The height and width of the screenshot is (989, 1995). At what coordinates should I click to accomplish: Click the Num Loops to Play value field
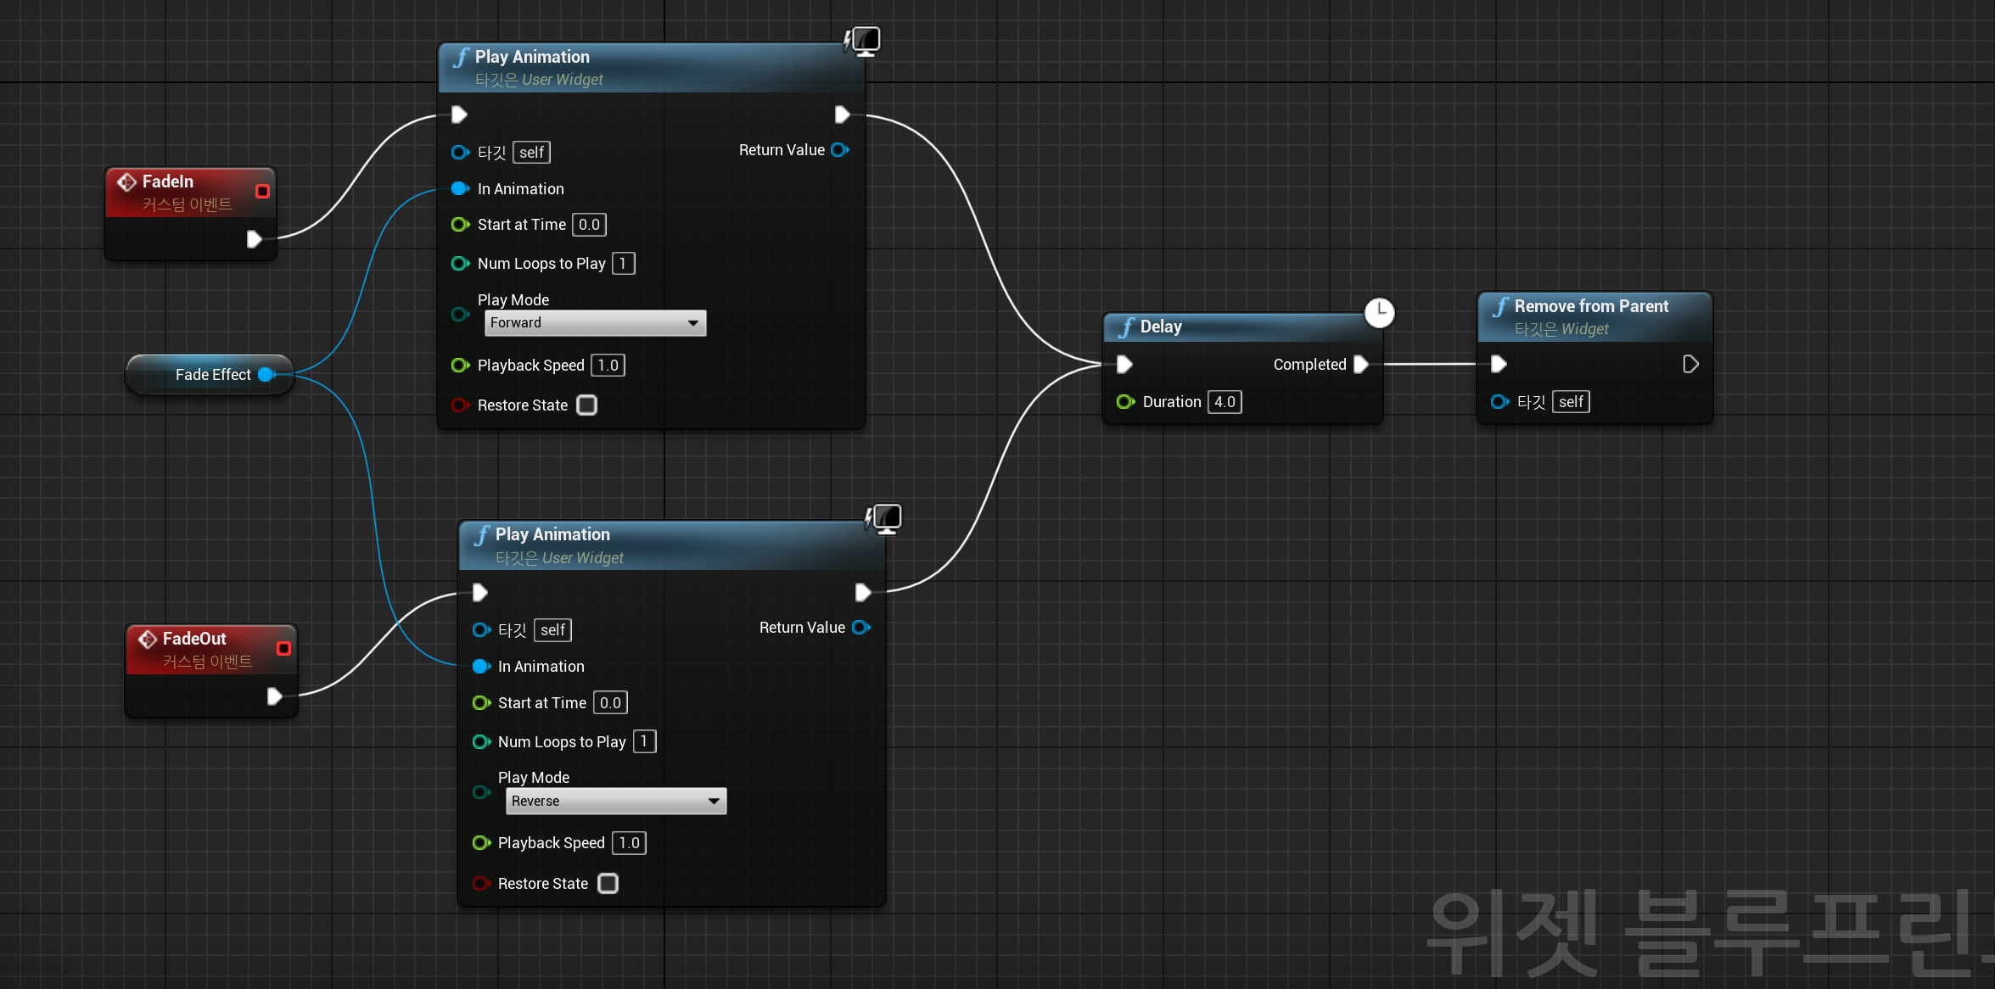pos(624,263)
